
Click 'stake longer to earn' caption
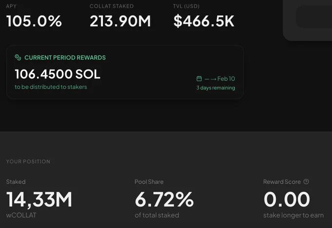[293, 215]
